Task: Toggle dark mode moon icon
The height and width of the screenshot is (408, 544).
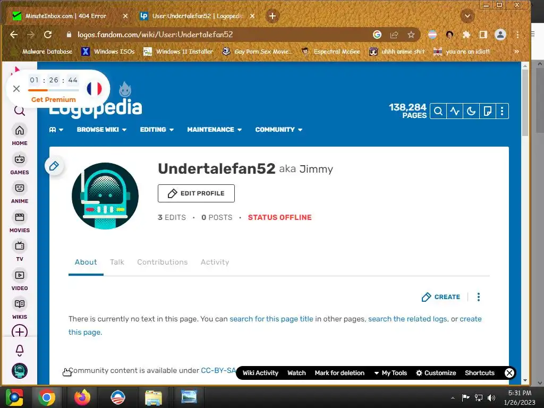Action: click(x=471, y=111)
